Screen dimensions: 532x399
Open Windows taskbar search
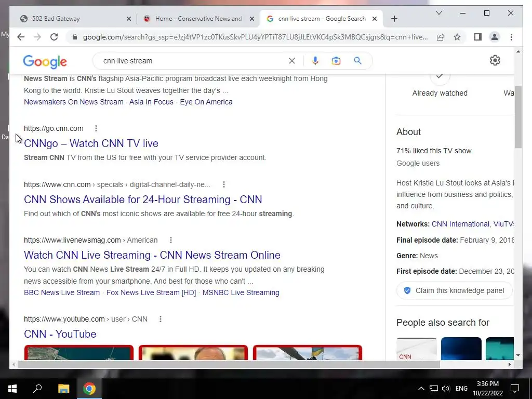point(37,389)
